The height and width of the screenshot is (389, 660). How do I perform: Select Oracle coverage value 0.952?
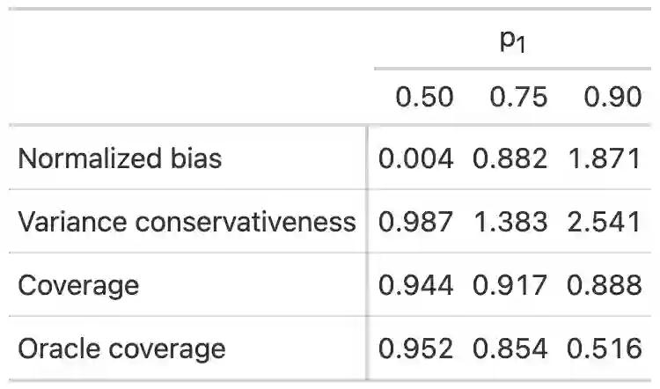pos(416,349)
